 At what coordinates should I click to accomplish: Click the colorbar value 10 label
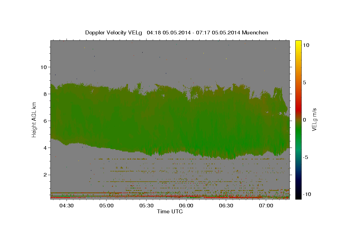pyautogui.click(x=306, y=45)
